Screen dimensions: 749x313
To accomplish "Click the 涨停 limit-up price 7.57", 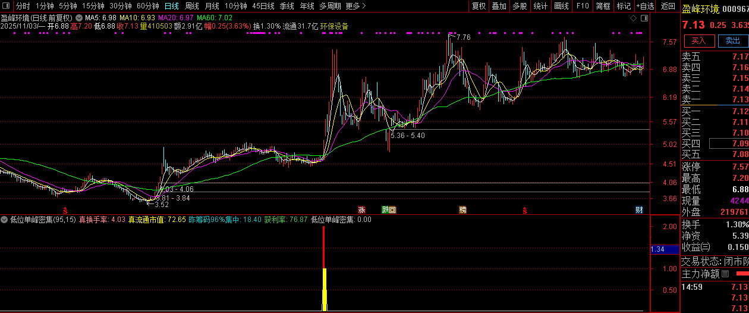I will pyautogui.click(x=740, y=167).
